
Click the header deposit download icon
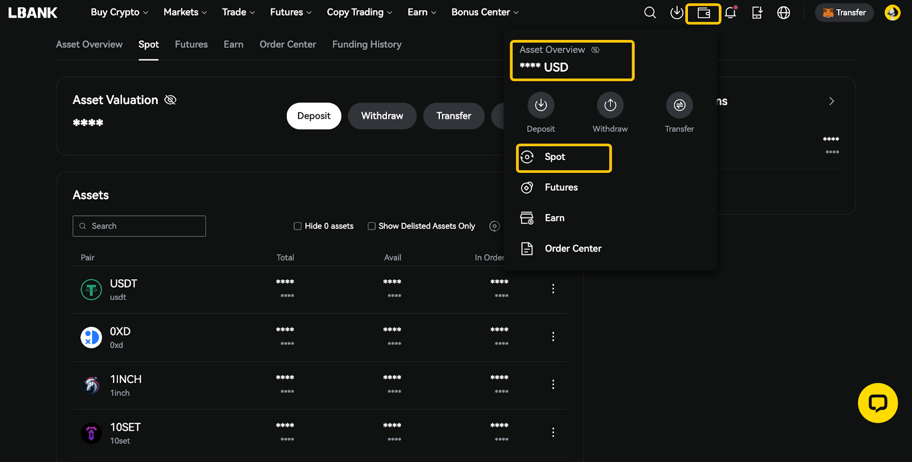point(677,13)
